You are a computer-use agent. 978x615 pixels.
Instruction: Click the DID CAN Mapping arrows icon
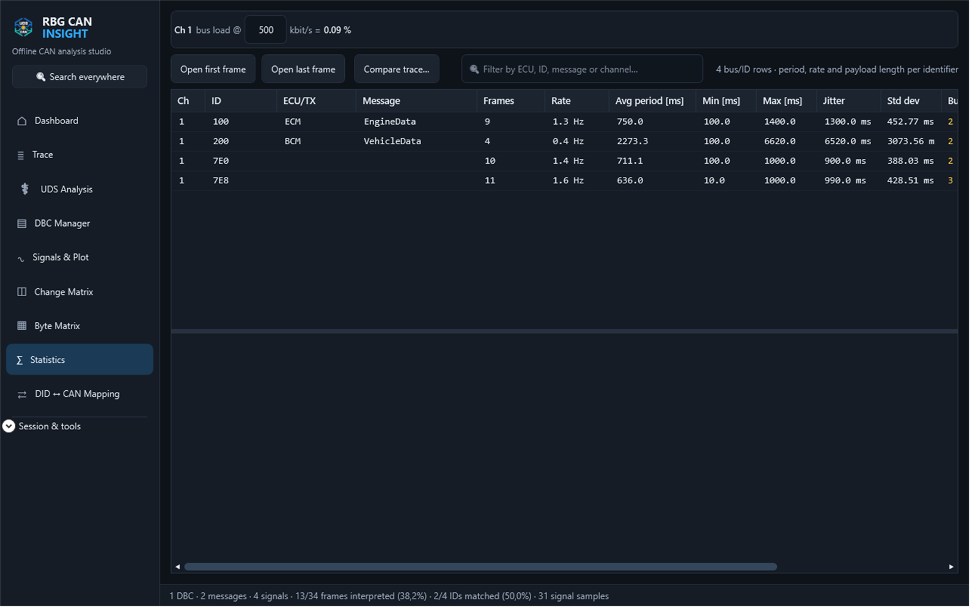tap(22, 395)
